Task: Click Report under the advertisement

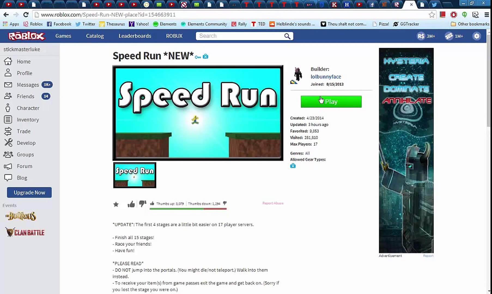Action: point(428,256)
